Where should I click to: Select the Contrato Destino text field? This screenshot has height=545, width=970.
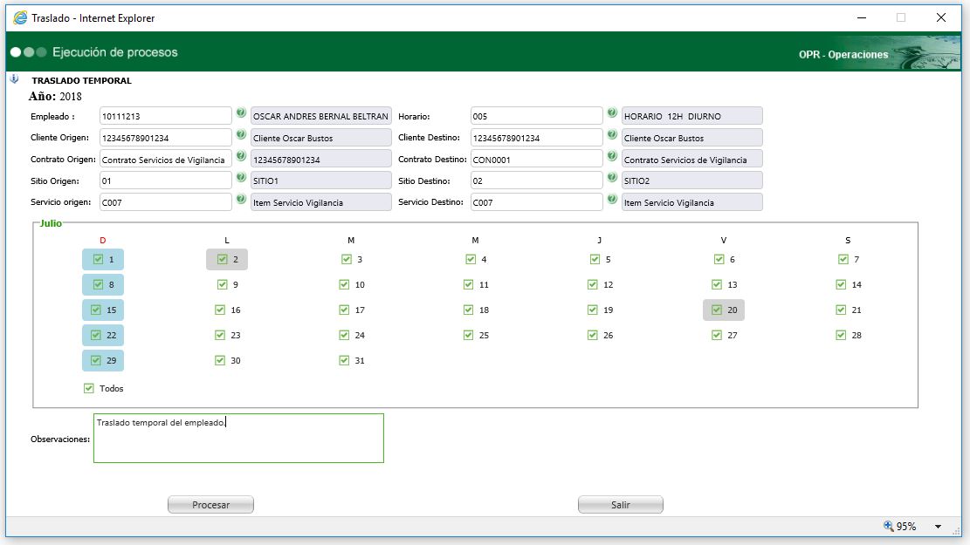coord(536,159)
